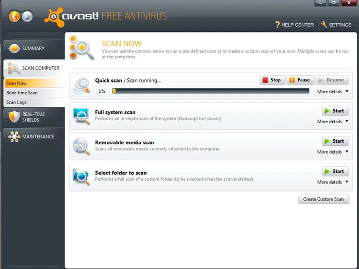Click the Removable media scan disc icon
This screenshot has height=269, width=359.
[x=82, y=145]
